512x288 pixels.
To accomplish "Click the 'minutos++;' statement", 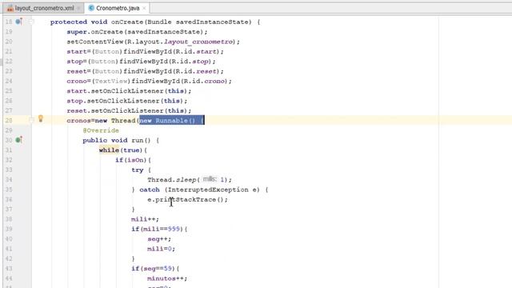I will point(167,278).
